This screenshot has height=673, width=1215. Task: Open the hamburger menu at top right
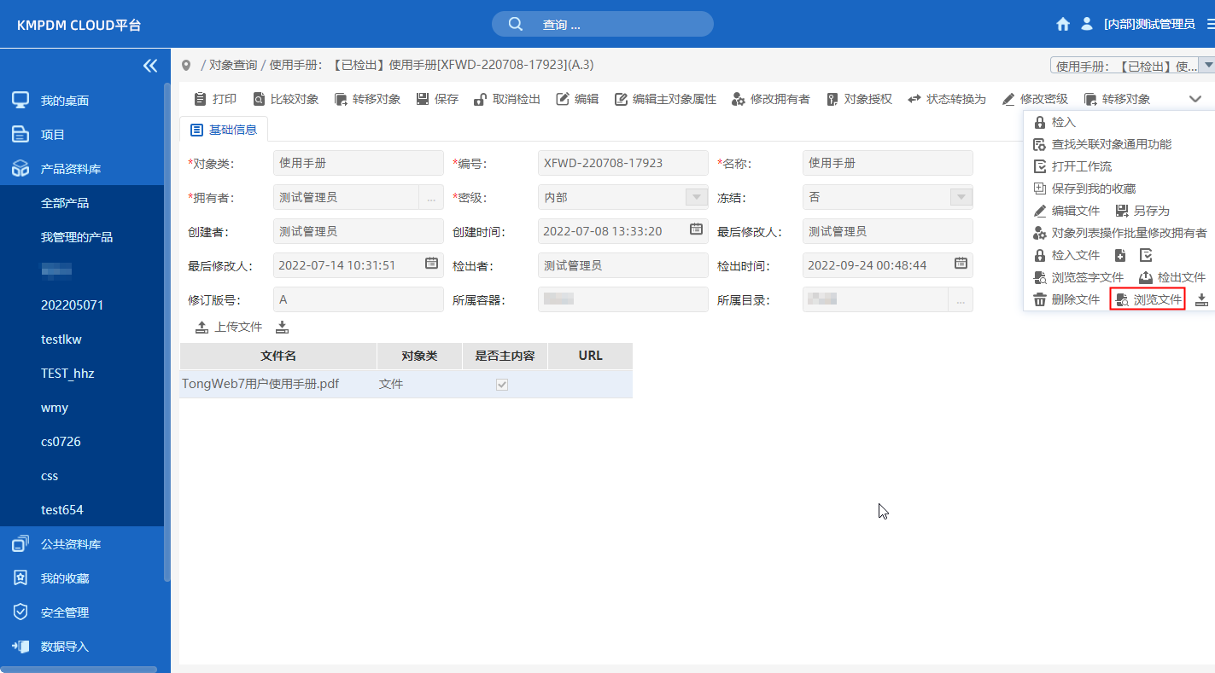click(1206, 24)
